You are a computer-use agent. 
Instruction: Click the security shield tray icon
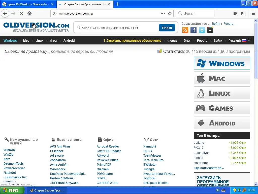coord(235,190)
